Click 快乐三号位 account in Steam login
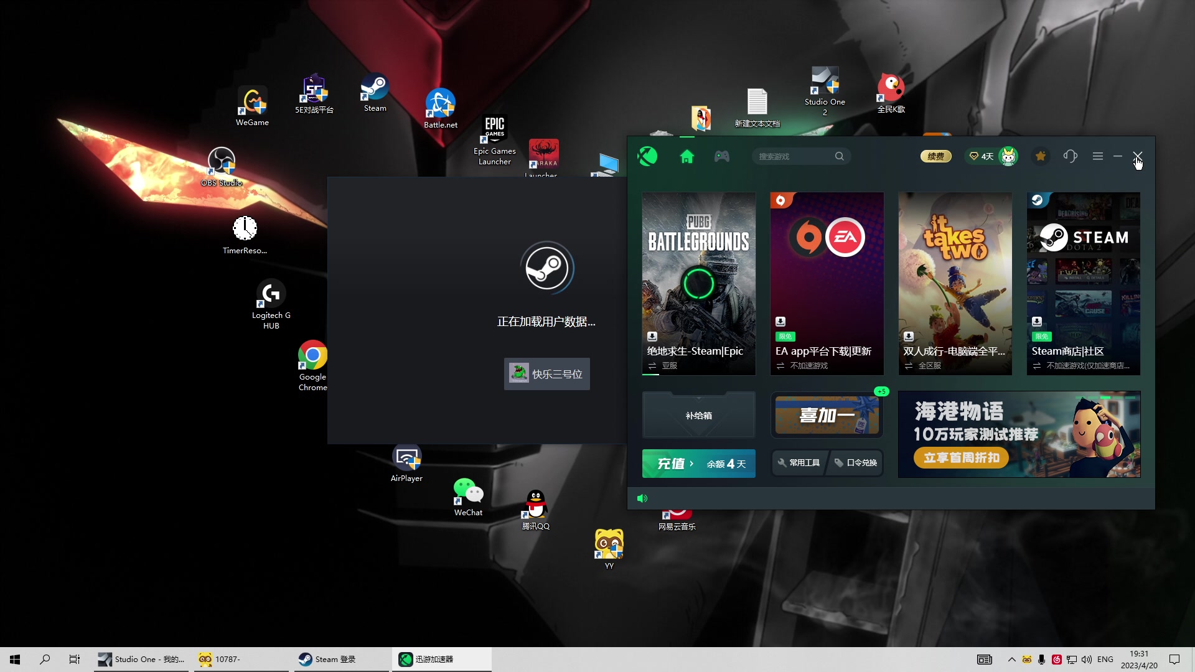1195x672 pixels. [546, 374]
